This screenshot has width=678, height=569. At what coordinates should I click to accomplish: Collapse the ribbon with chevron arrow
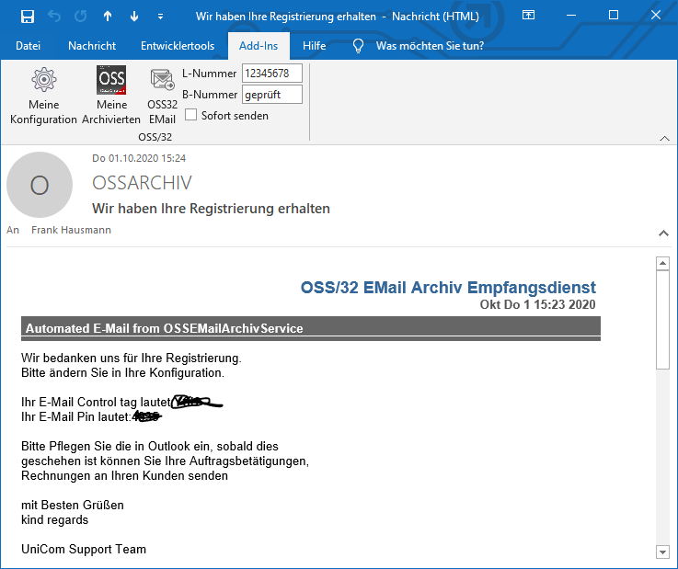pyautogui.click(x=664, y=138)
